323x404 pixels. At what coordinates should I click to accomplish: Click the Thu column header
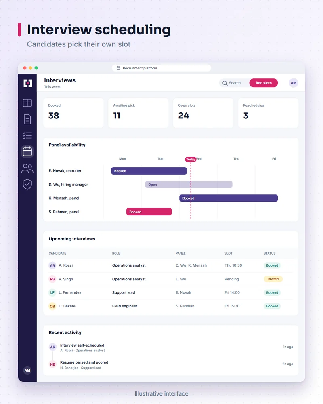click(x=236, y=159)
